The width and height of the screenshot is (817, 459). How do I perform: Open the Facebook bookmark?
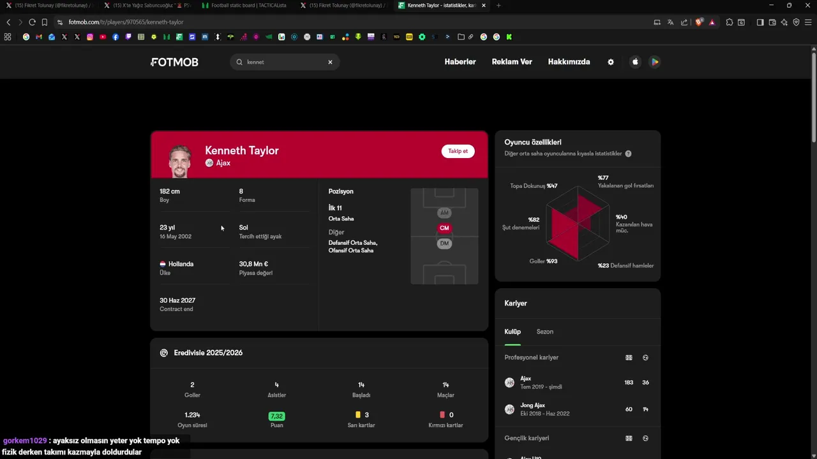(x=116, y=37)
